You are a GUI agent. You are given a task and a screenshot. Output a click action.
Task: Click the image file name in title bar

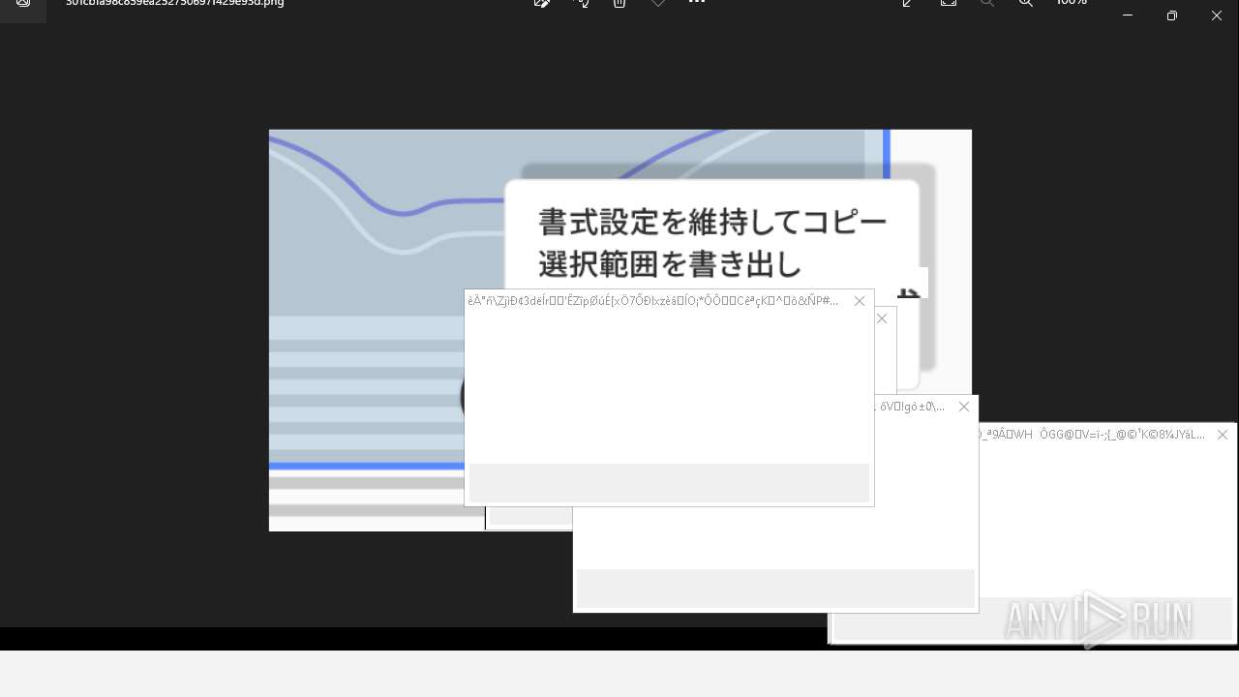tap(175, 3)
